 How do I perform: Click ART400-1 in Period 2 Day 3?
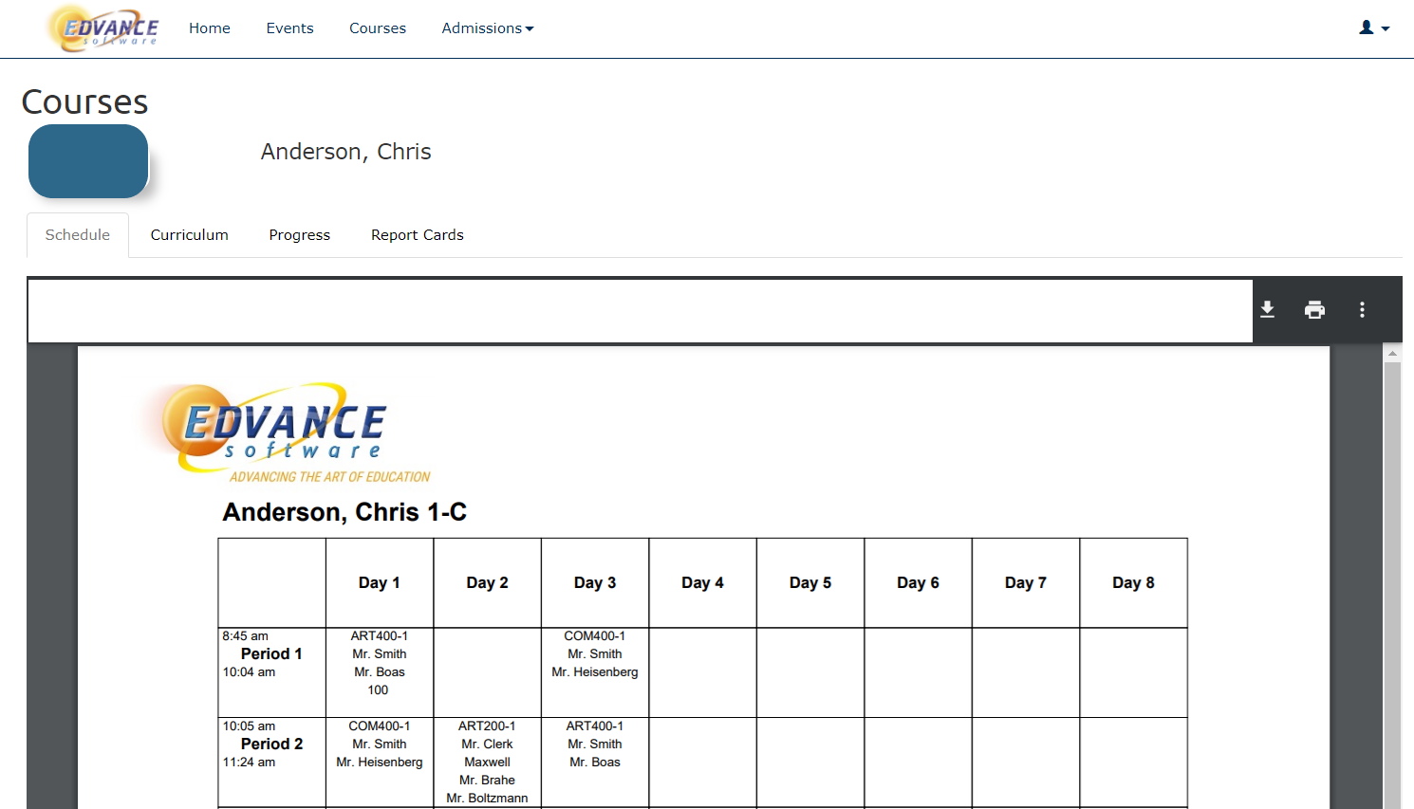(595, 726)
